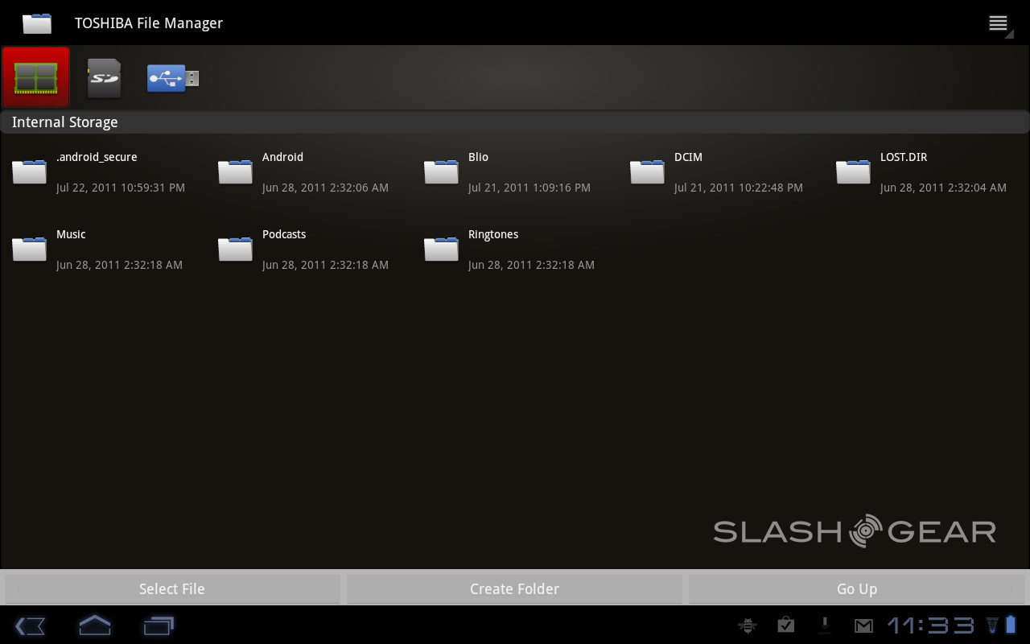Screen dimensions: 1030x644
Task: Tap the Android Back navigation button
Action: [30, 625]
